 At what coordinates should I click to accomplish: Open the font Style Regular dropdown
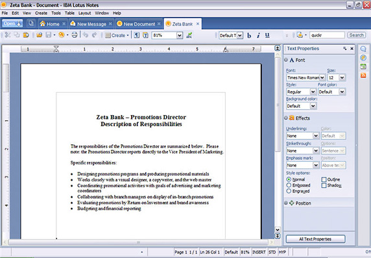tap(313, 92)
